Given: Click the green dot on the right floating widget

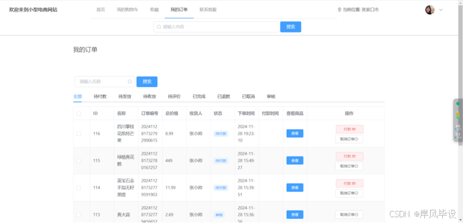Looking at the screenshot, I should (x=458, y=103).
